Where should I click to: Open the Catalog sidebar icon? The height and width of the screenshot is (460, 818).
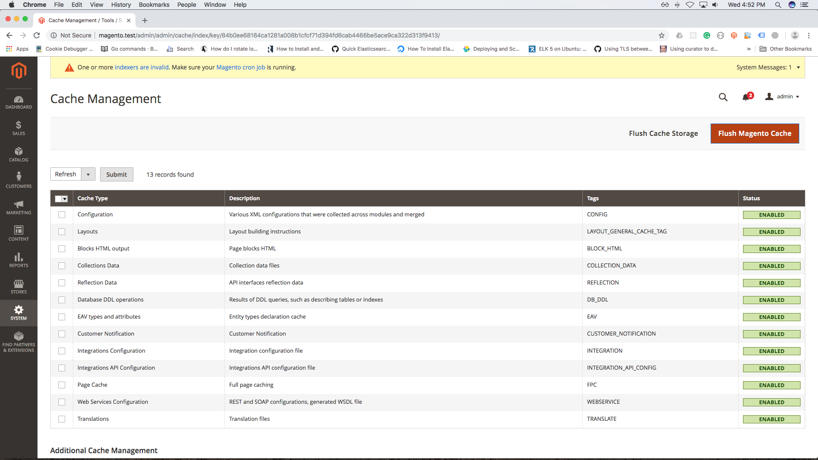tap(18, 155)
